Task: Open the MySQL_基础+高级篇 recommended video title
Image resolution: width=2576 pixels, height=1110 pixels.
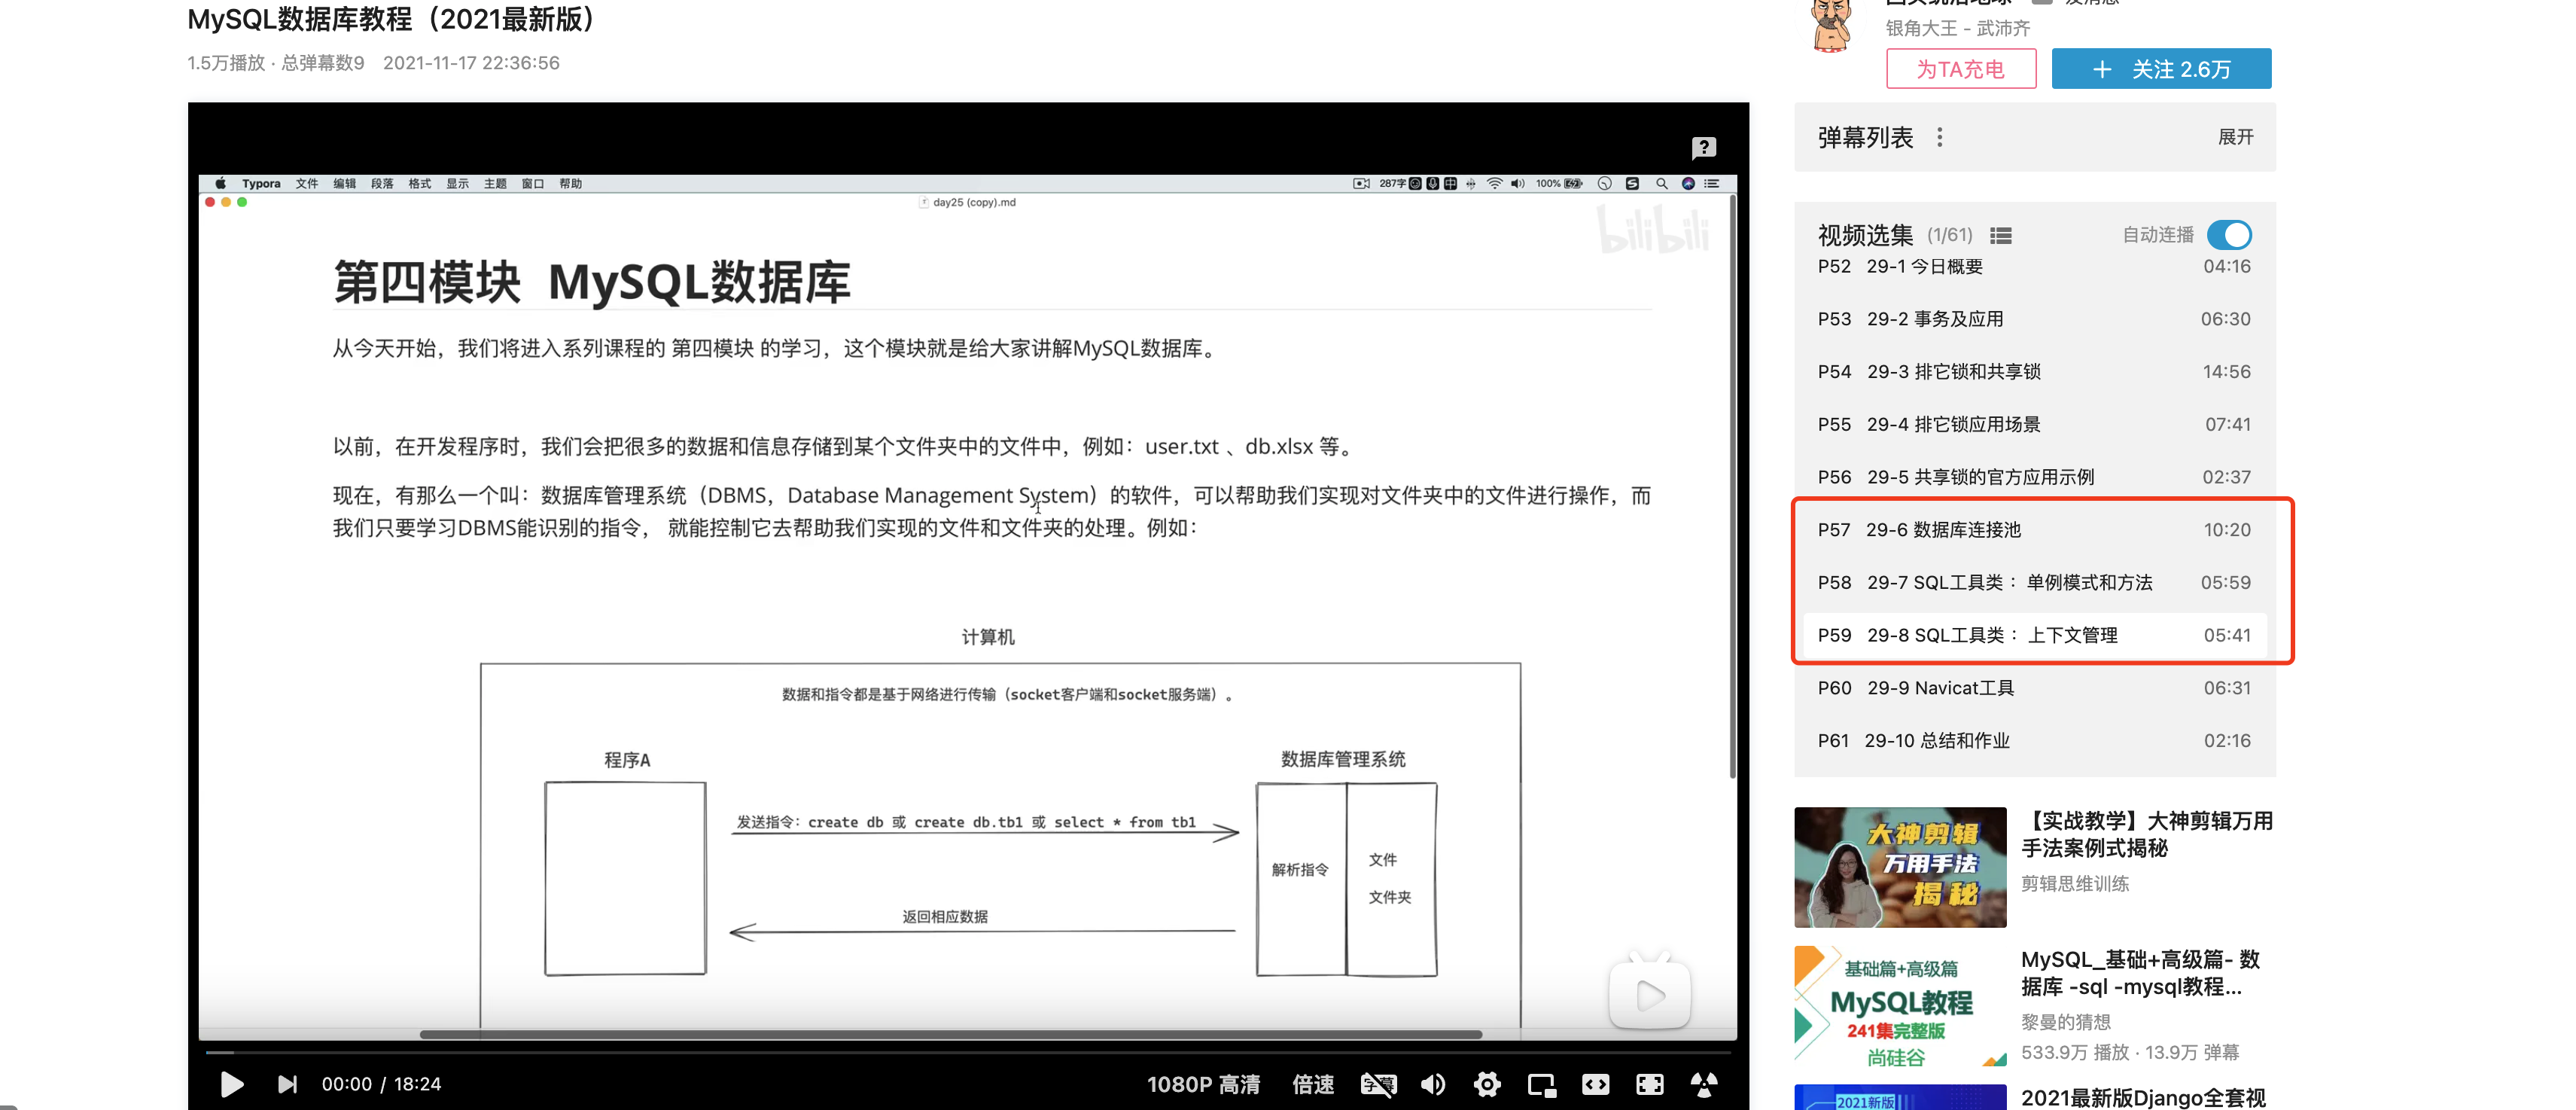Action: 2141,973
